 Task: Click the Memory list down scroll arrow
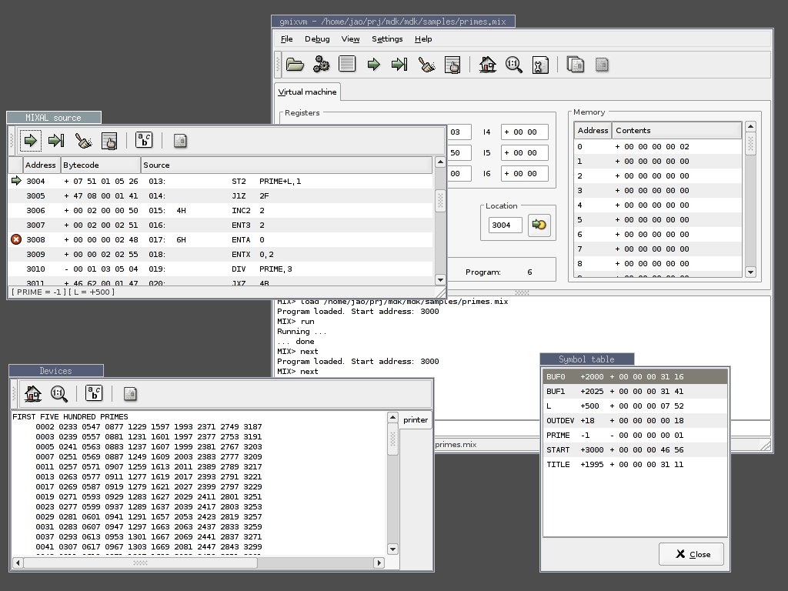pos(750,272)
